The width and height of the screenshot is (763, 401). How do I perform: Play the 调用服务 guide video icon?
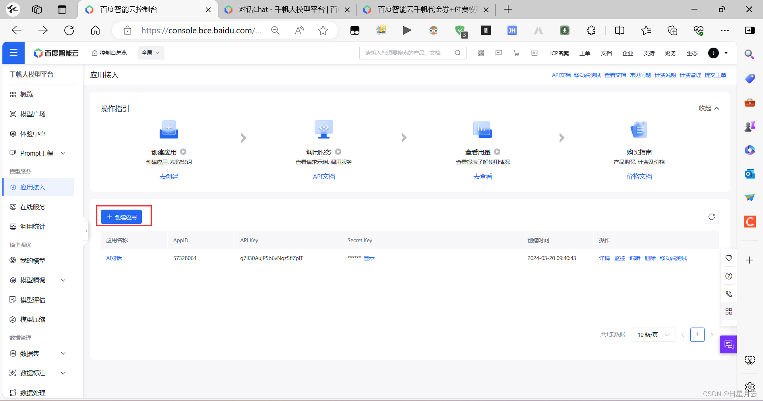[338, 152]
